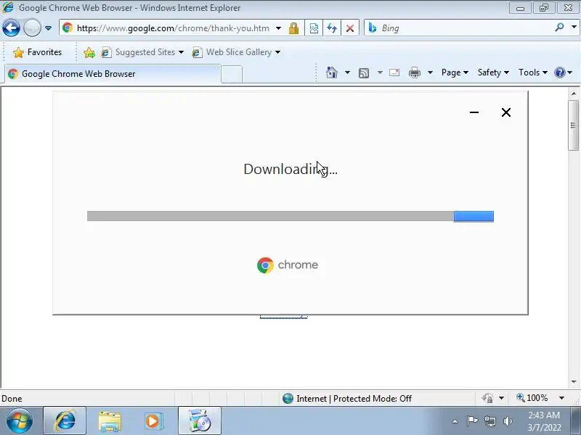Open a new blank tab
Viewport: 581px width, 435px height.
pos(232,74)
